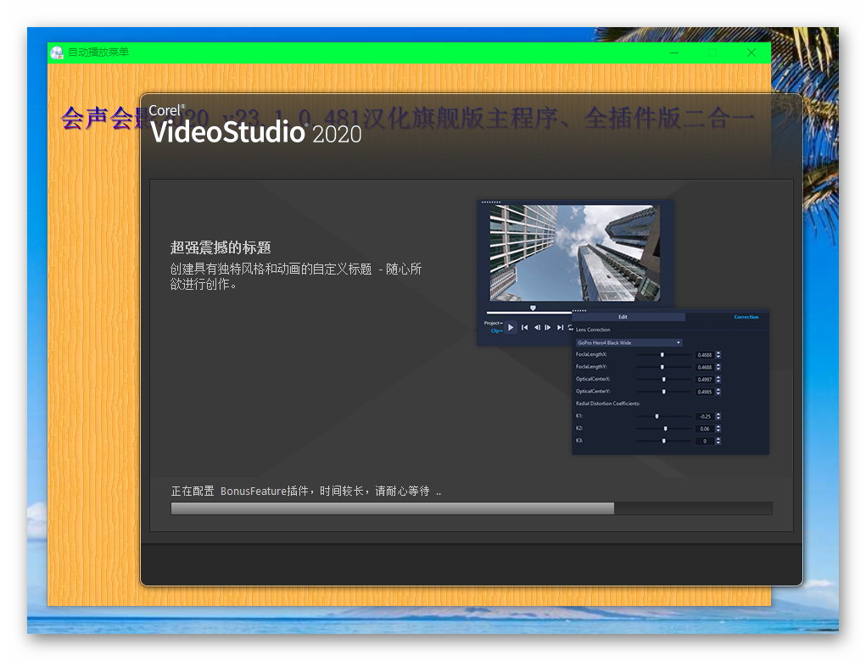Viewport: 866px width, 661px height.
Task: Click the K3 distortion slider handle
Action: tap(664, 441)
